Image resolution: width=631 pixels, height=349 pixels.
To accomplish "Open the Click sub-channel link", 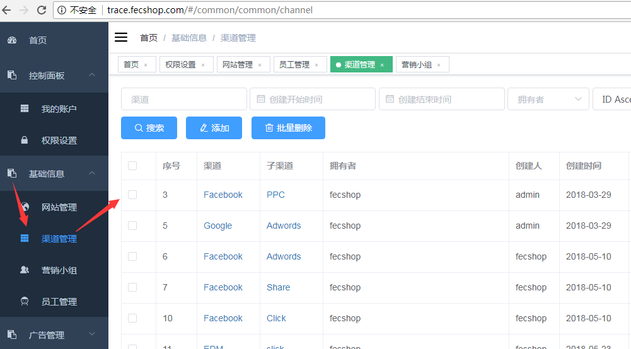I will pyautogui.click(x=276, y=318).
